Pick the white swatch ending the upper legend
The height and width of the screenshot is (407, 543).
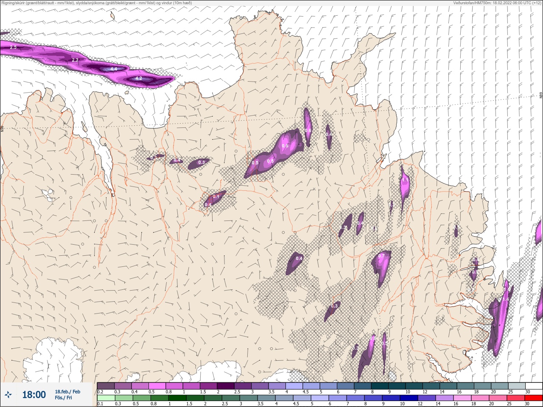[x=533, y=386]
